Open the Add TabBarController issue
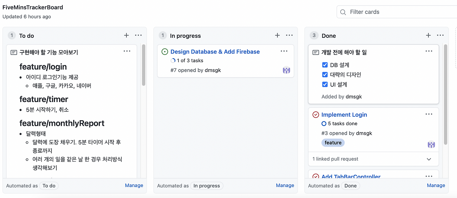Image resolution: width=457 pixels, height=198 pixels. tap(351, 177)
